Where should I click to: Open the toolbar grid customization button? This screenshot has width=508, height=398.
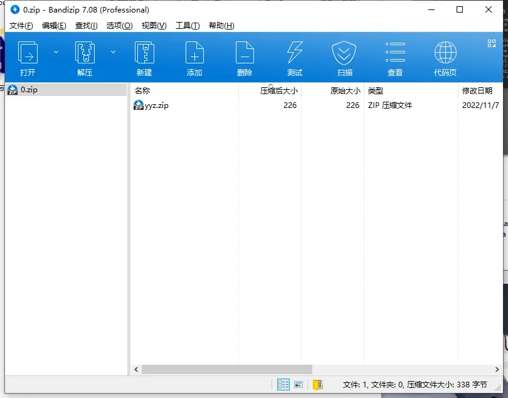coord(492,43)
